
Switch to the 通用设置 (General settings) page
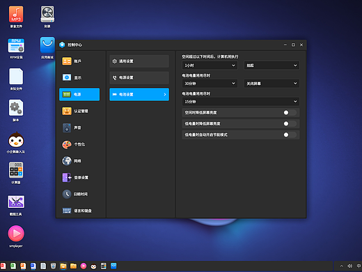pos(139,61)
